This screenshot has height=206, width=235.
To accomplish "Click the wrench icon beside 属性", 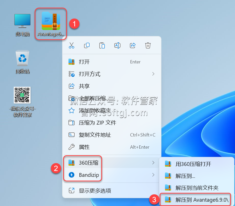I will point(72,147).
